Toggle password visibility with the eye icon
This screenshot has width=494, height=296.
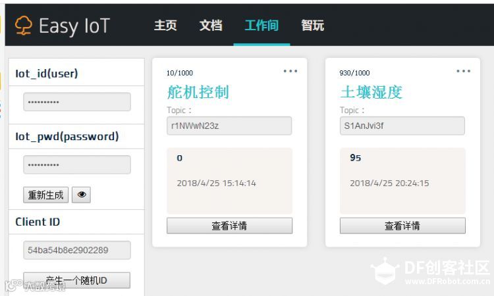[x=81, y=195]
